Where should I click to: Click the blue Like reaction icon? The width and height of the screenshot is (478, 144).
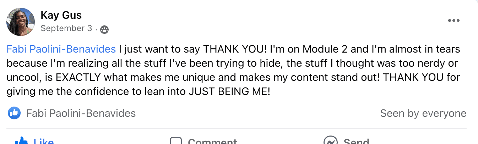click(x=14, y=113)
